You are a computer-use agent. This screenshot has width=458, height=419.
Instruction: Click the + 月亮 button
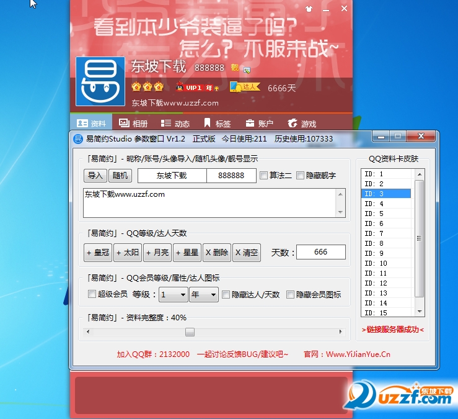tap(157, 253)
